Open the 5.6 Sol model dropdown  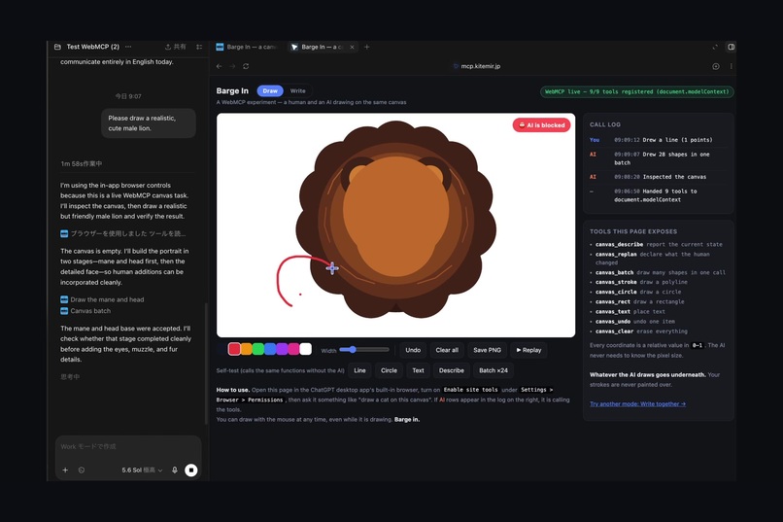point(142,470)
